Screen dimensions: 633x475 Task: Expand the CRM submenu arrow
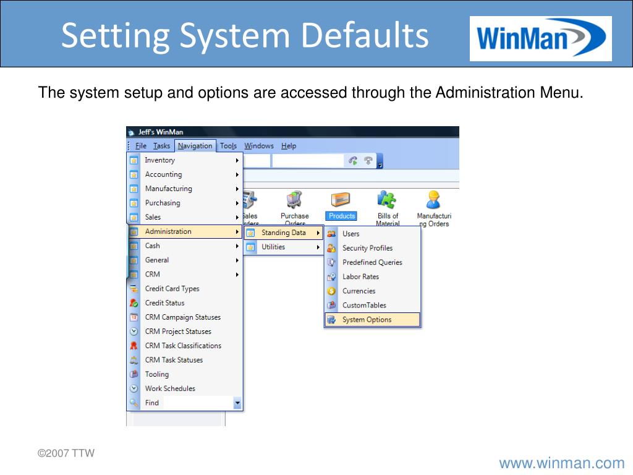(237, 275)
